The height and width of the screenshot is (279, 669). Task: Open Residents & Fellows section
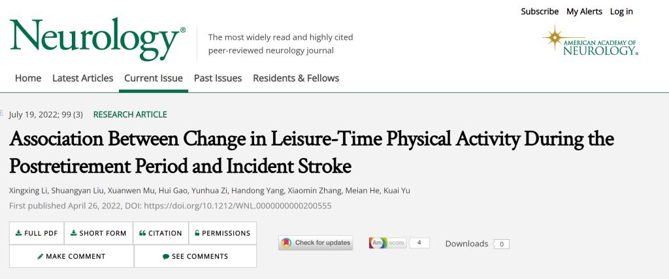click(296, 78)
